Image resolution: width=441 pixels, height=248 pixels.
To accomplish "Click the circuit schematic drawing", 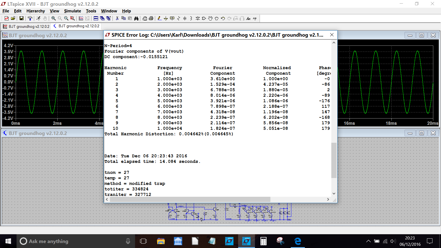I will pyautogui.click(x=230, y=212).
